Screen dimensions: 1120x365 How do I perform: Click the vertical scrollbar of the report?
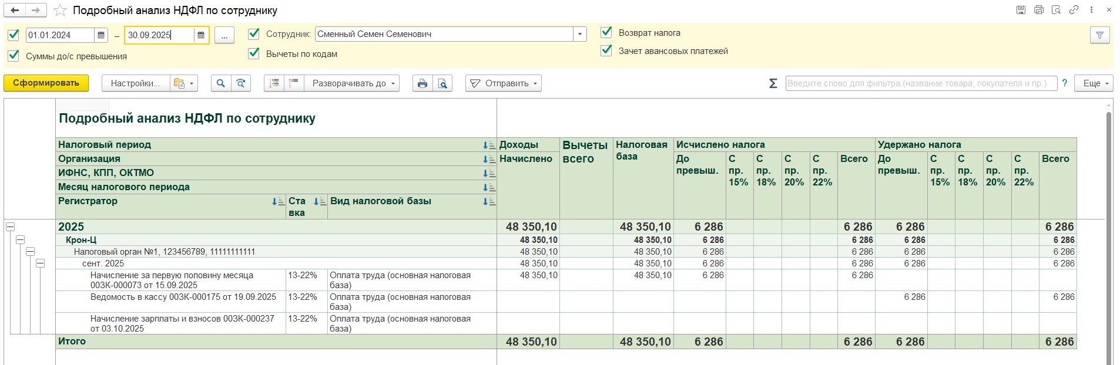coord(1109,235)
